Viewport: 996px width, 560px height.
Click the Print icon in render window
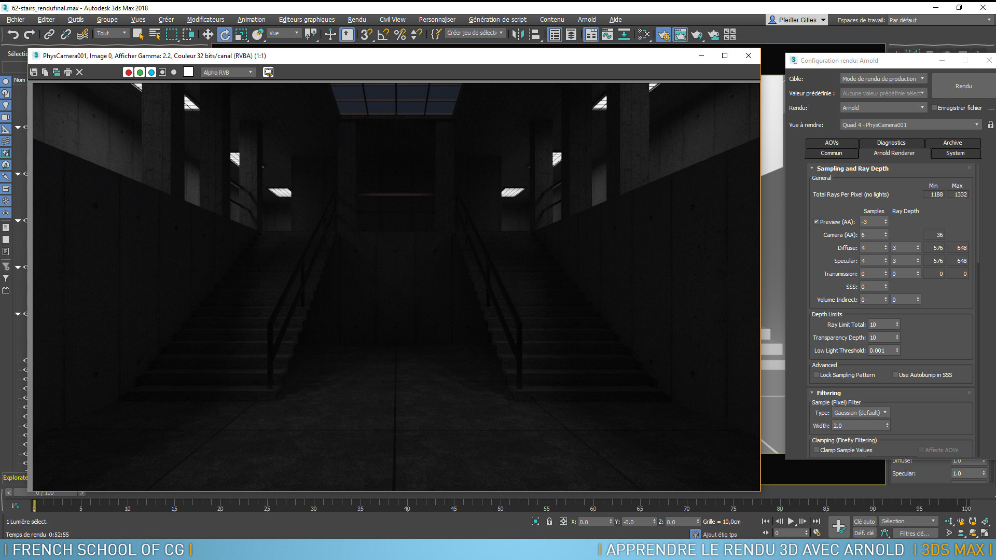click(68, 72)
